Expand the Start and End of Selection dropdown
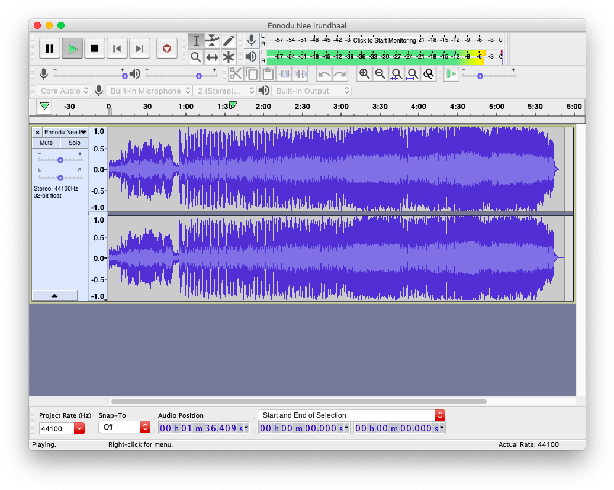 tap(440, 415)
